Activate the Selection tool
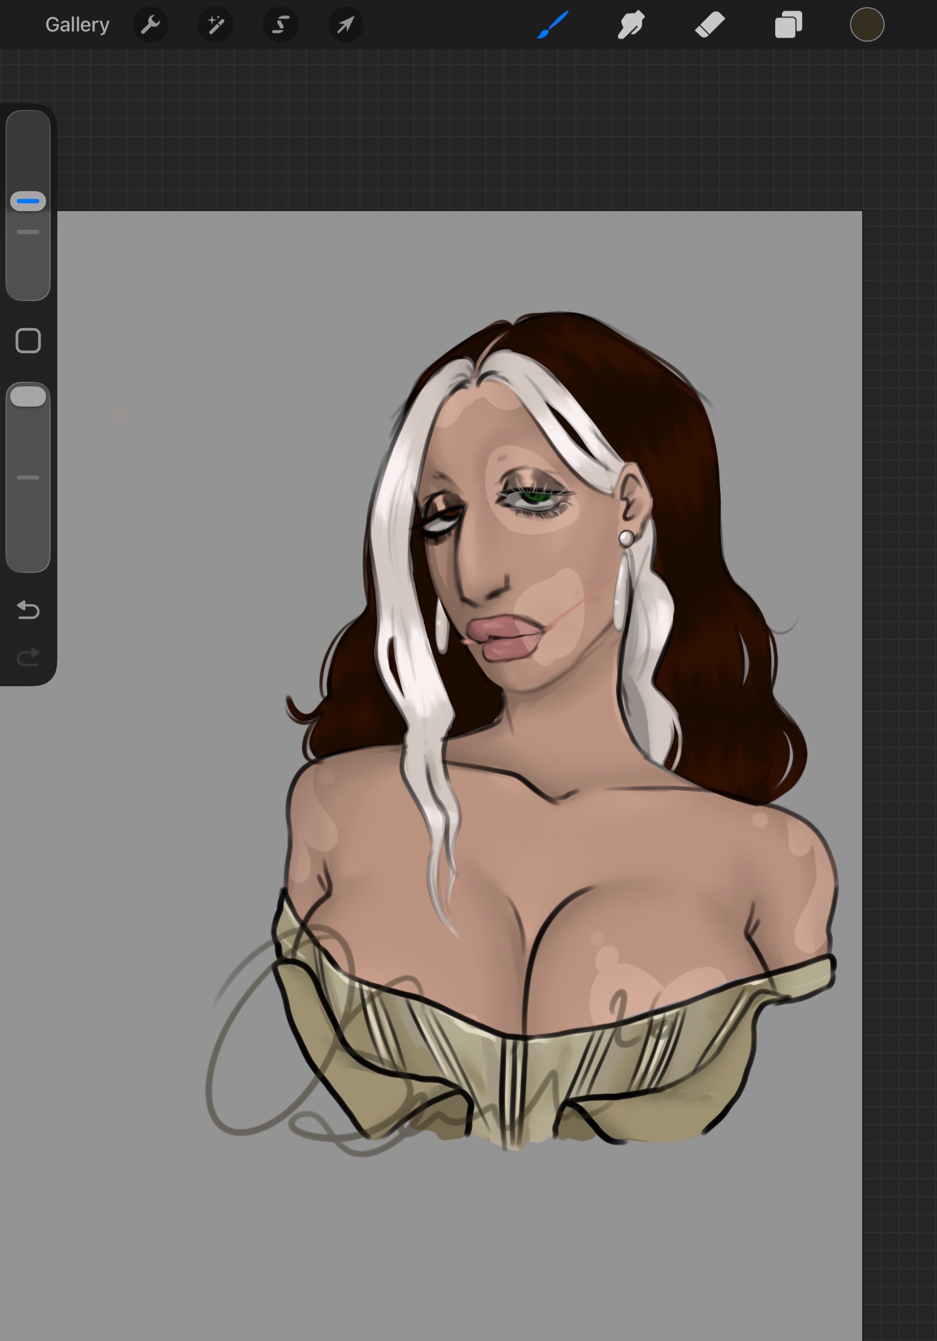This screenshot has width=937, height=1341. (x=281, y=25)
